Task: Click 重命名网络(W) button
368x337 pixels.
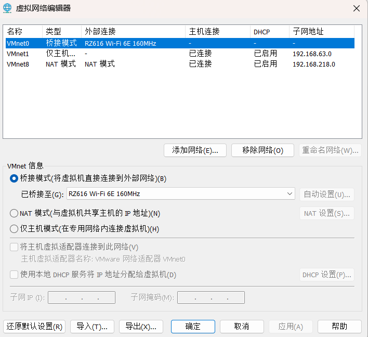Action: 330,150
